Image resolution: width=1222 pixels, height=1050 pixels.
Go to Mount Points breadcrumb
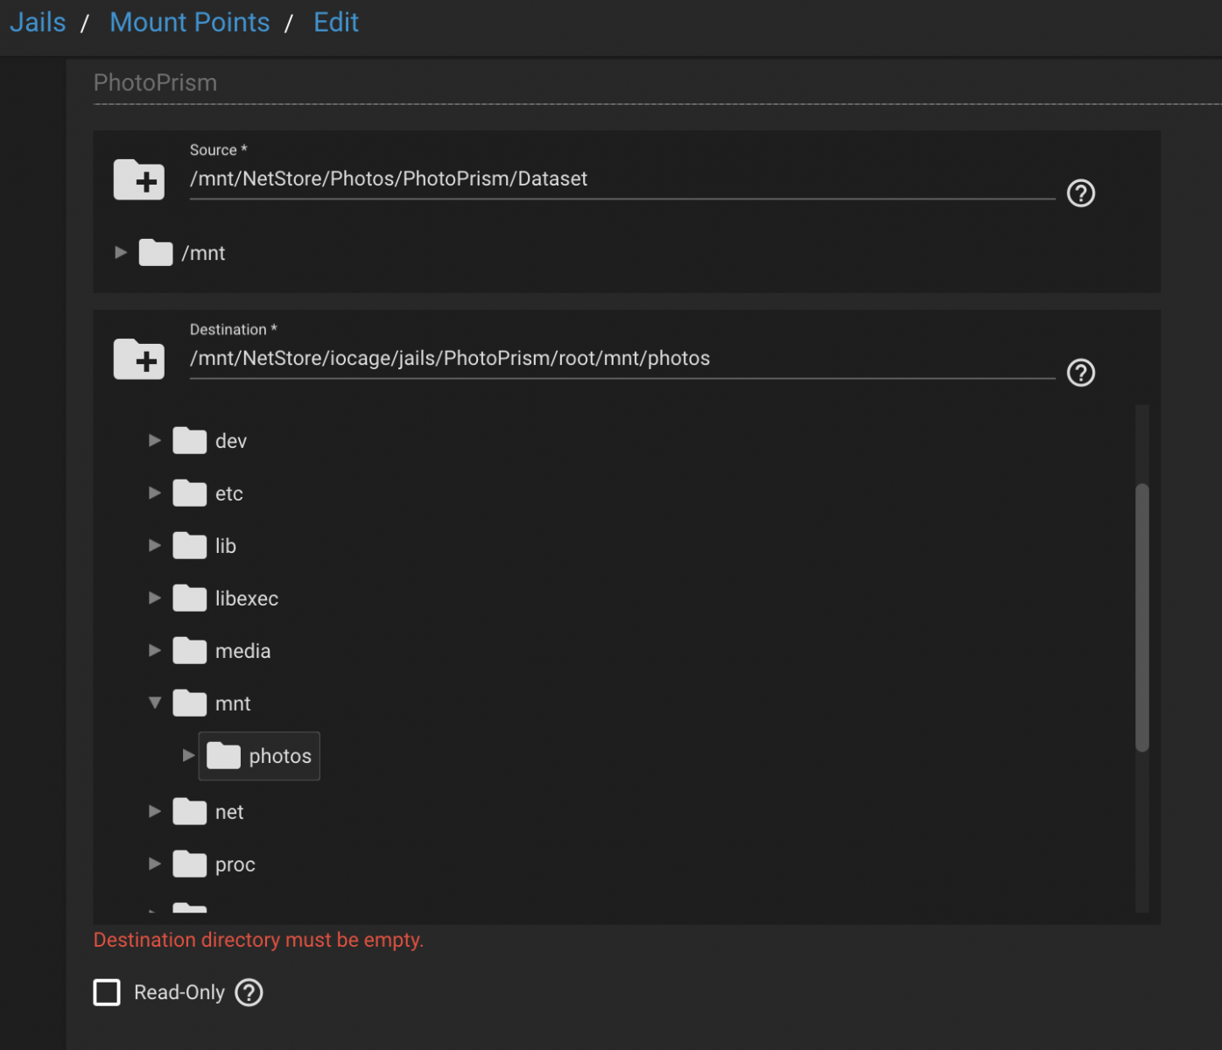190,22
